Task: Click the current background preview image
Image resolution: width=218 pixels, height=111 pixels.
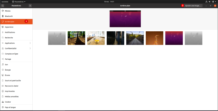Action: [x=125, y=19]
